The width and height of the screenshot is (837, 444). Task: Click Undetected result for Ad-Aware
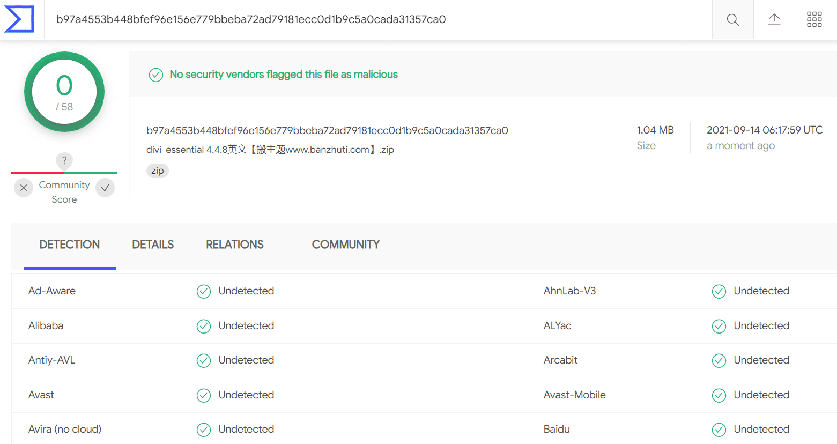(247, 291)
